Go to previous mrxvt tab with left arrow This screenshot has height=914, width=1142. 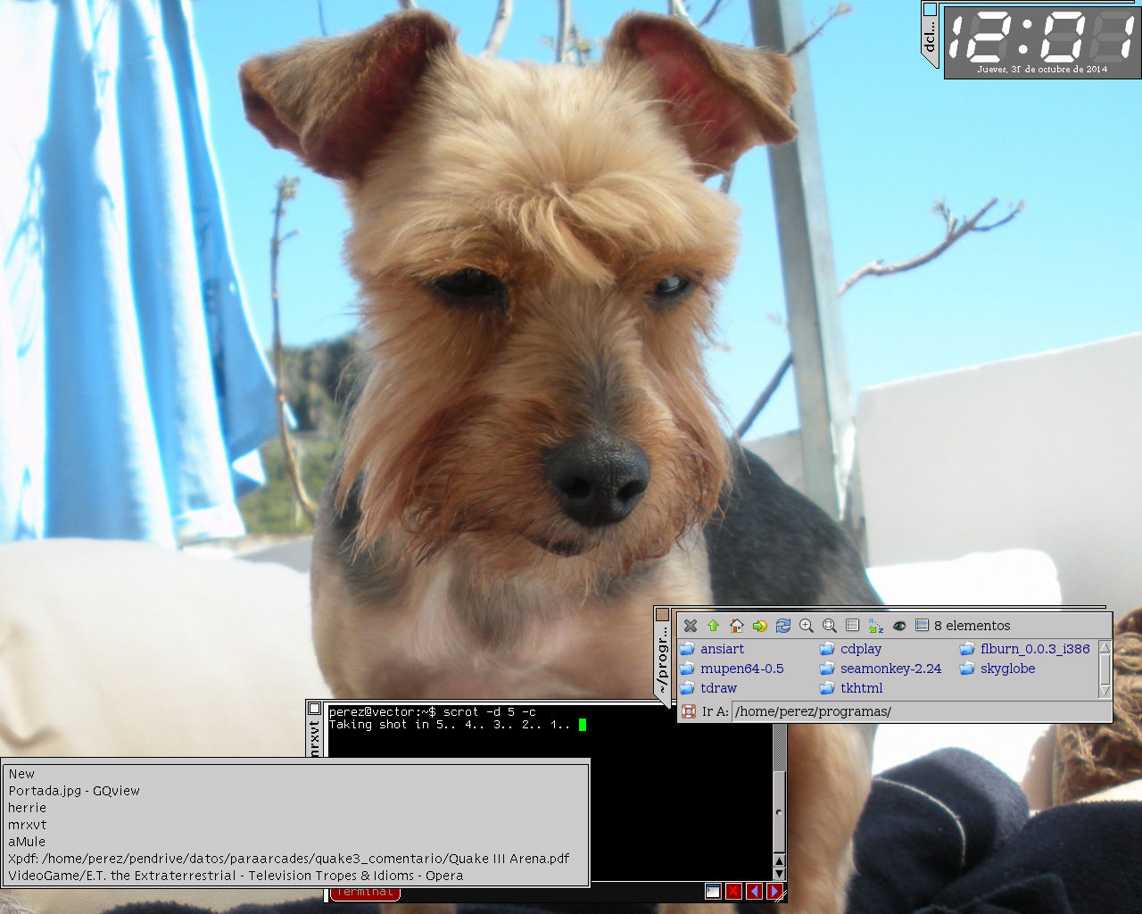pos(755,891)
